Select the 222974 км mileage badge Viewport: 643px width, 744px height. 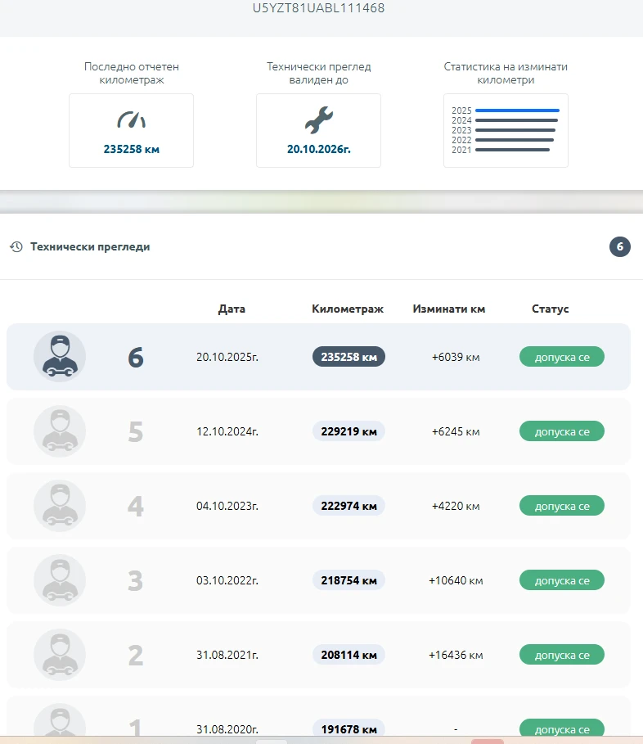coord(348,506)
